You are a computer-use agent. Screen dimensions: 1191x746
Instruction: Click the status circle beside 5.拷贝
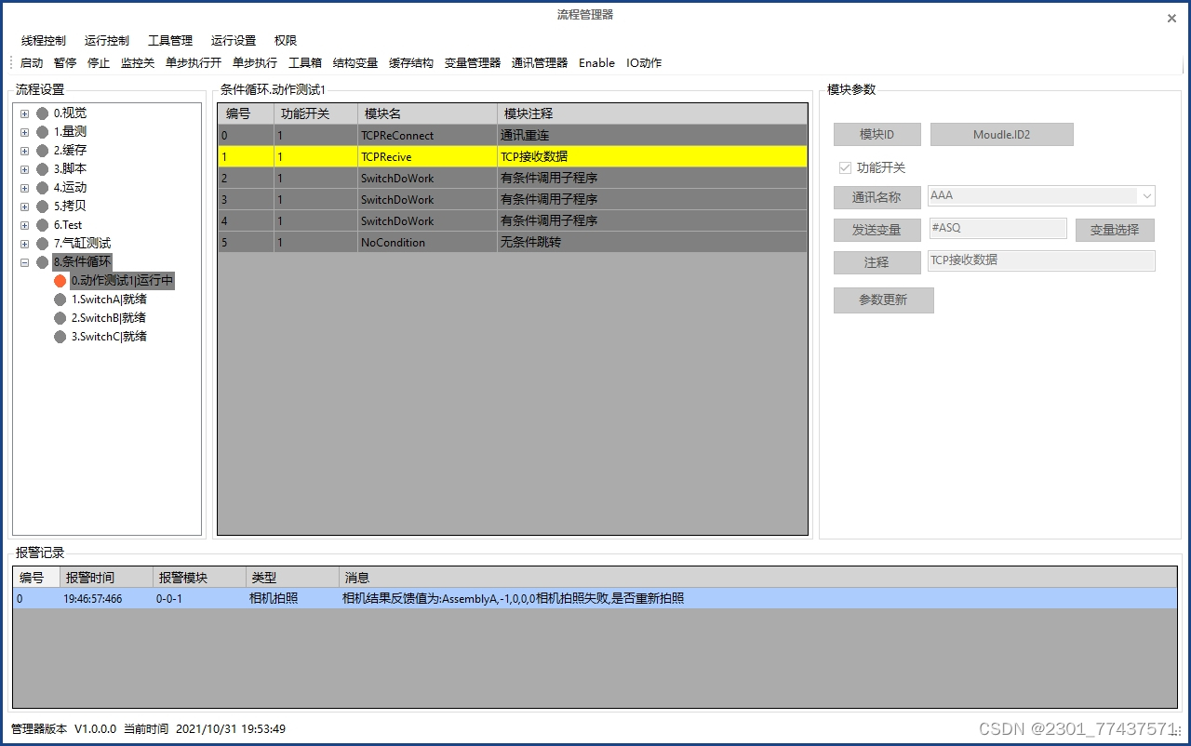[x=42, y=206]
